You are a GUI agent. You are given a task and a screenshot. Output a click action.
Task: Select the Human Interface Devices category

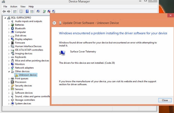[x=28, y=46]
